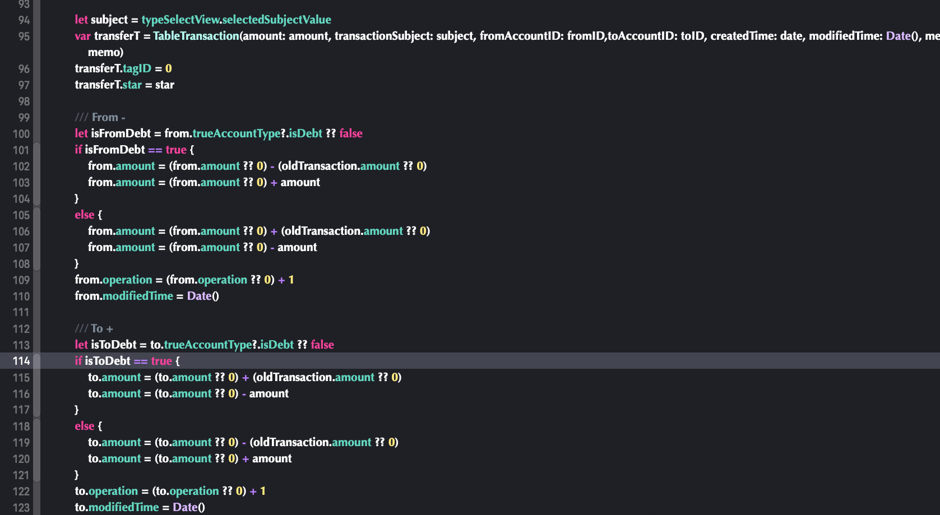Viewport: 940px width, 515px height.
Task: Click 'operation' in 'from.operation =' on line 109
Action: [x=127, y=280]
